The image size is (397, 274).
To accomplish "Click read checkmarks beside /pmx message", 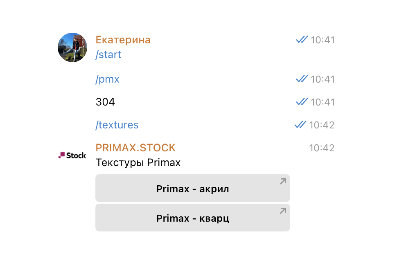I will point(302,79).
